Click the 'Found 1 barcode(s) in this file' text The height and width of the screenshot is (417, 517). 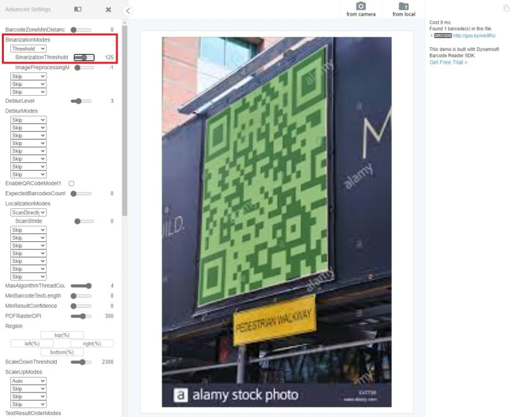click(x=460, y=28)
